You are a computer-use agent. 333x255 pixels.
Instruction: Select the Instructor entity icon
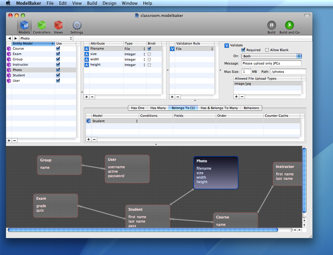click(x=9, y=64)
